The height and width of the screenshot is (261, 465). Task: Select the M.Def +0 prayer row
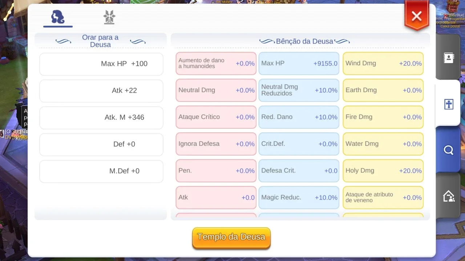coord(101,171)
